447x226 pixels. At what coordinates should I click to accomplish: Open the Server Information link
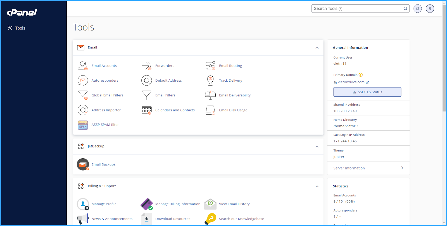click(349, 168)
